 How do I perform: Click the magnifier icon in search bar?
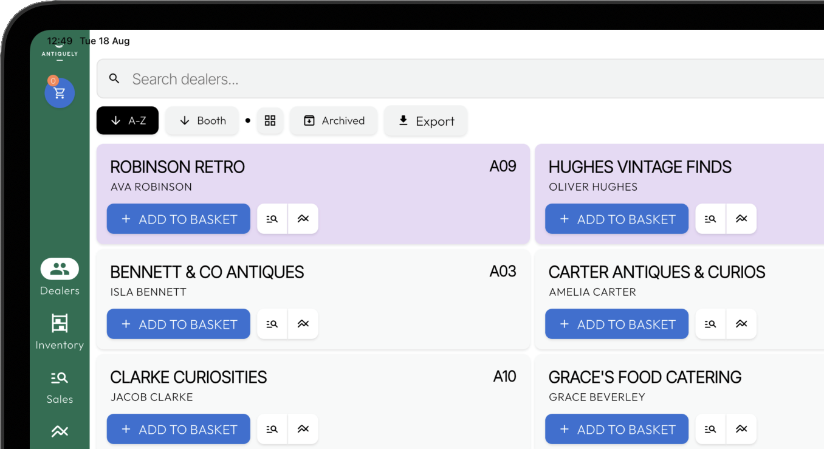coord(114,78)
